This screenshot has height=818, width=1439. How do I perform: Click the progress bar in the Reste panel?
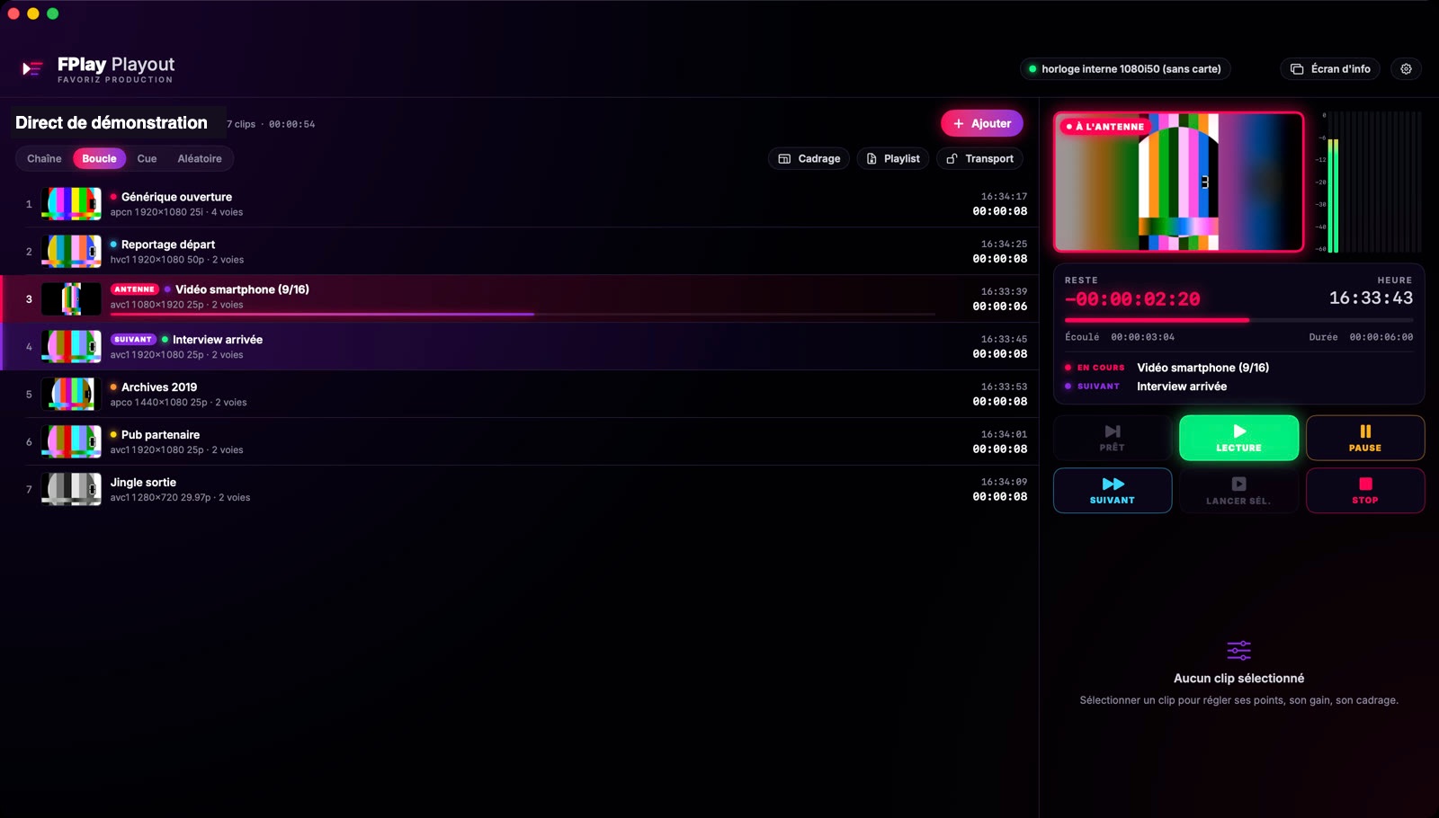tap(1238, 320)
